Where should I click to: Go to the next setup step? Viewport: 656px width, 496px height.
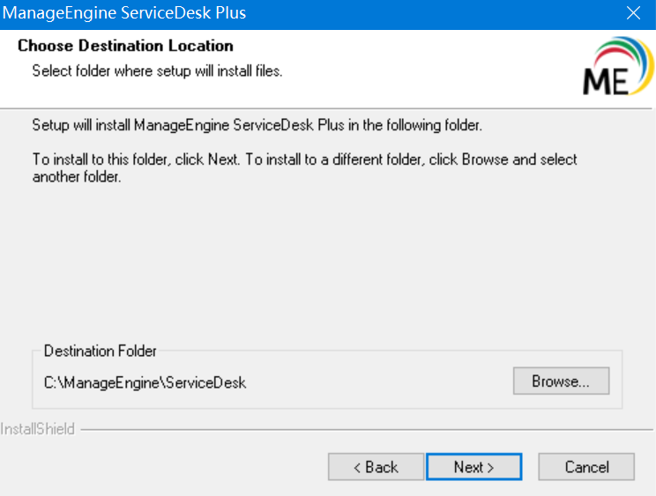(473, 467)
